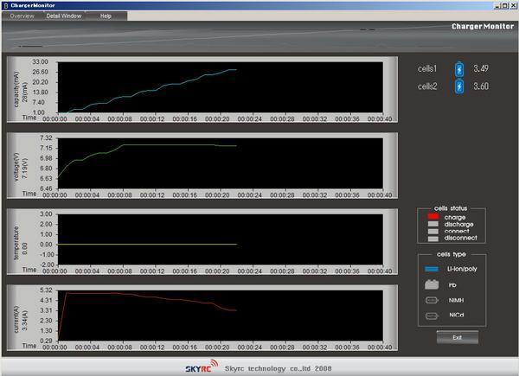Image resolution: width=519 pixels, height=376 pixels.
Task: Click the red charge status swatch
Action: tap(435, 217)
